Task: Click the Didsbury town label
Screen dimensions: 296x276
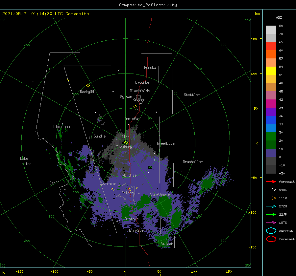Action: 124,147
